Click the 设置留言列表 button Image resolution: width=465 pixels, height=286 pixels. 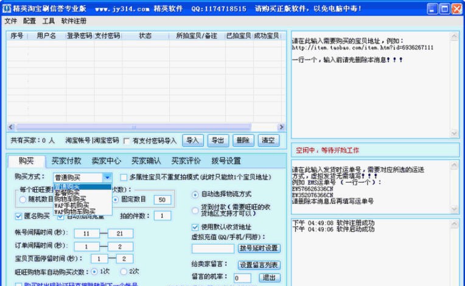(x=259, y=265)
